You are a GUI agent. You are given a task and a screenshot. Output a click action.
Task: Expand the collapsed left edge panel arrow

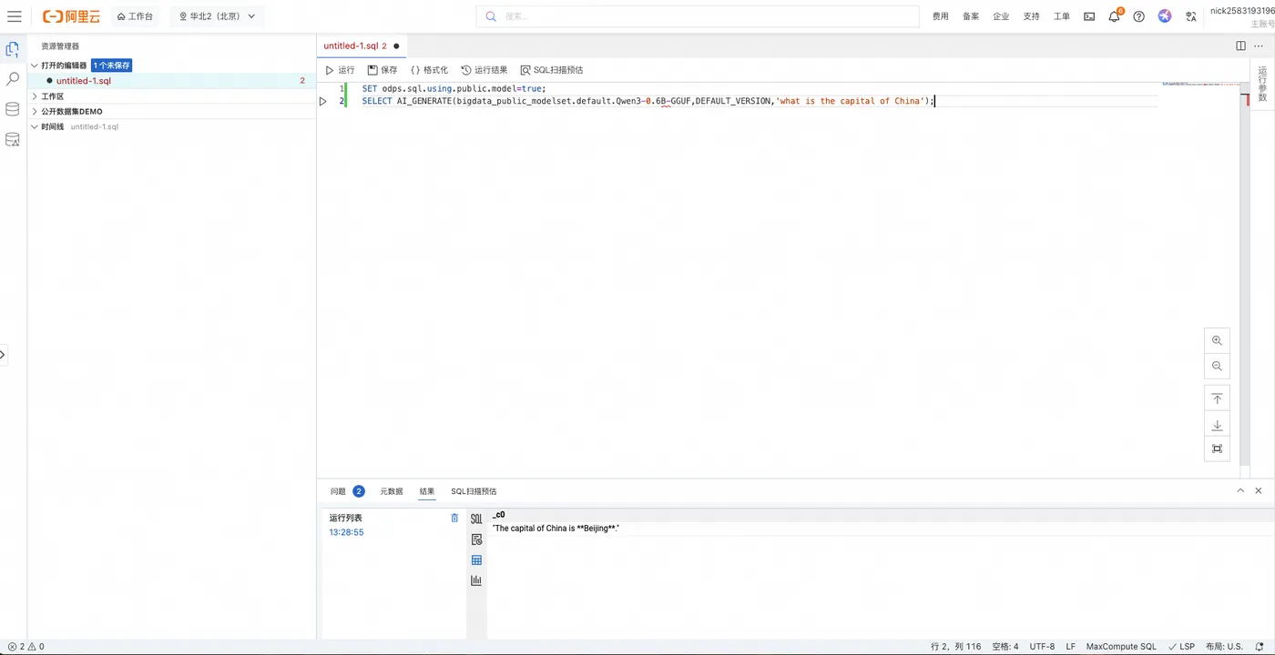click(x=3, y=354)
